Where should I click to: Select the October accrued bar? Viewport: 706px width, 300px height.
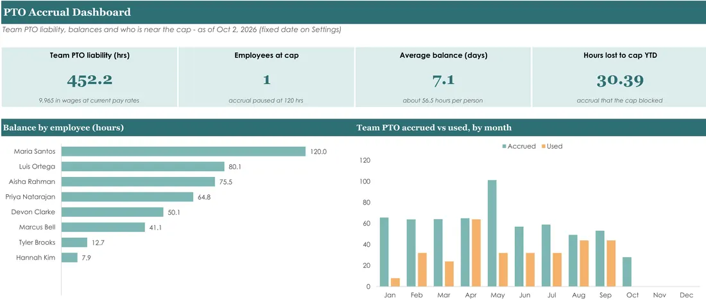coord(627,272)
